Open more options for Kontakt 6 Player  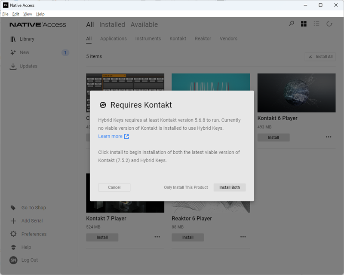(329, 137)
